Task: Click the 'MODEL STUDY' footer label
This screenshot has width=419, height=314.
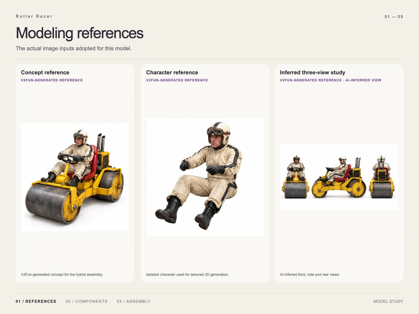Action: (x=388, y=301)
